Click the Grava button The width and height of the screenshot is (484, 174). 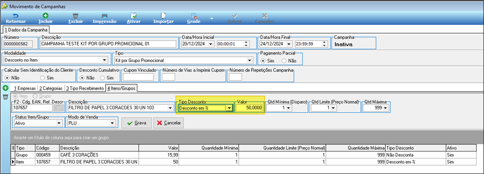(x=136, y=123)
